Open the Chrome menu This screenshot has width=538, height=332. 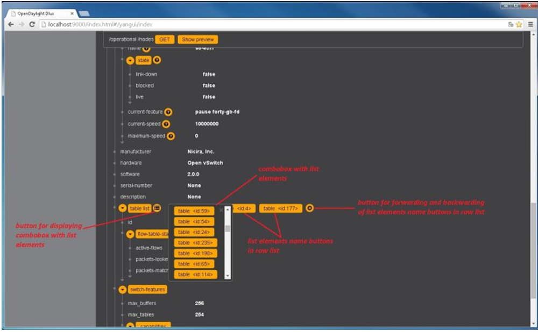click(x=530, y=24)
